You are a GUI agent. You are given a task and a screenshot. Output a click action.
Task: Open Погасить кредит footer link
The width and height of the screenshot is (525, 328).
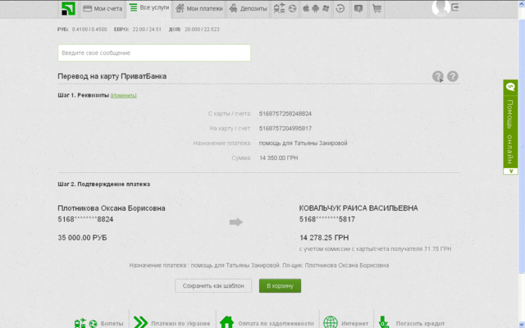coord(420,324)
